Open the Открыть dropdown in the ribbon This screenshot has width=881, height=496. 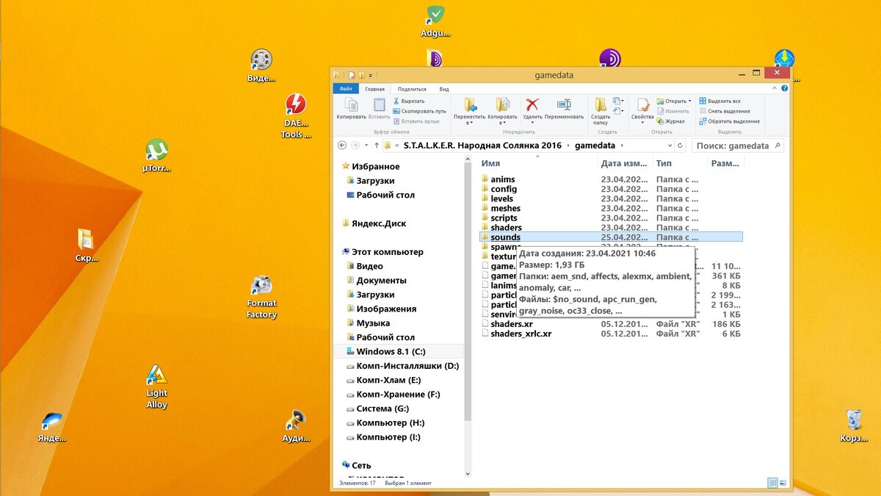(674, 101)
